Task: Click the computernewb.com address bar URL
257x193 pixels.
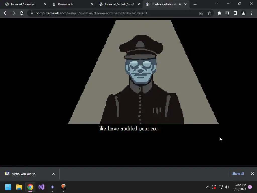Action: tap(91, 13)
